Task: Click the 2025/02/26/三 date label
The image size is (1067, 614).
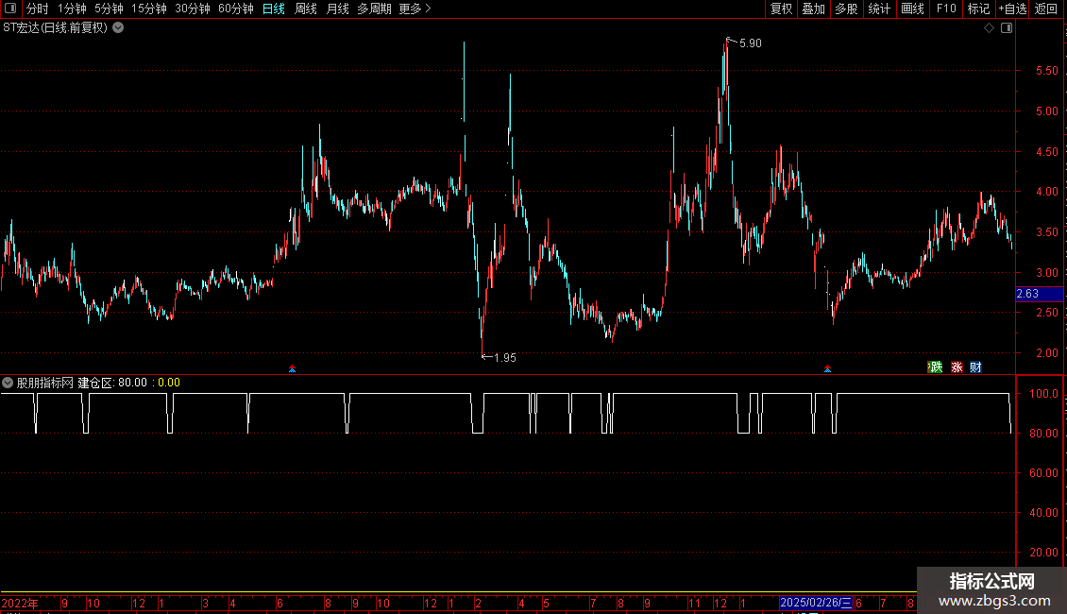Action: coord(815,603)
